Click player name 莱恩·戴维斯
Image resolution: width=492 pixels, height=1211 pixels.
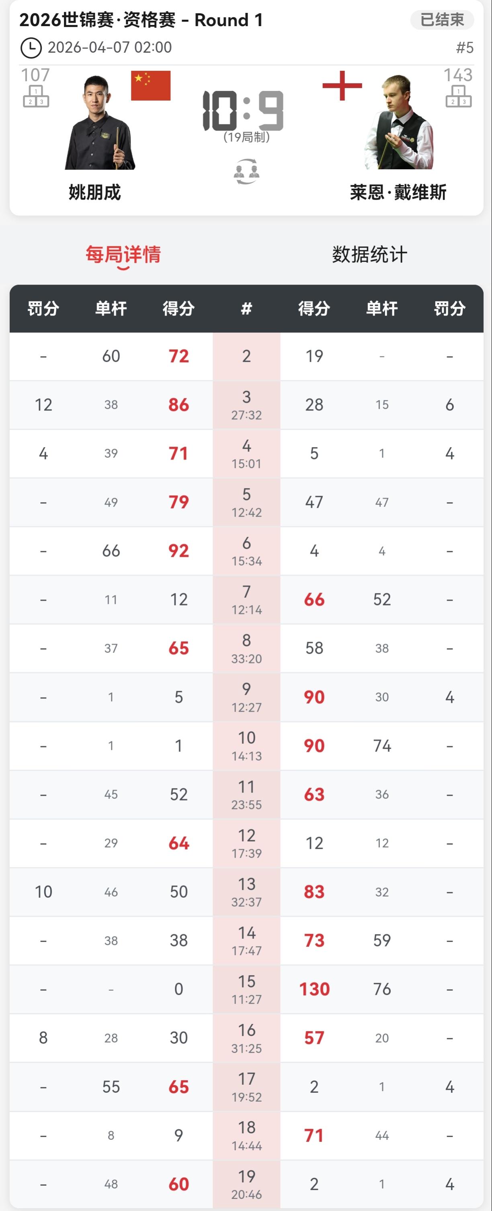tap(398, 192)
